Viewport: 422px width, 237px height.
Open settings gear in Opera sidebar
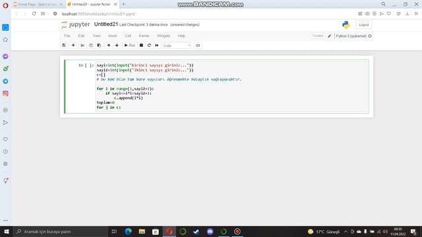(5, 164)
